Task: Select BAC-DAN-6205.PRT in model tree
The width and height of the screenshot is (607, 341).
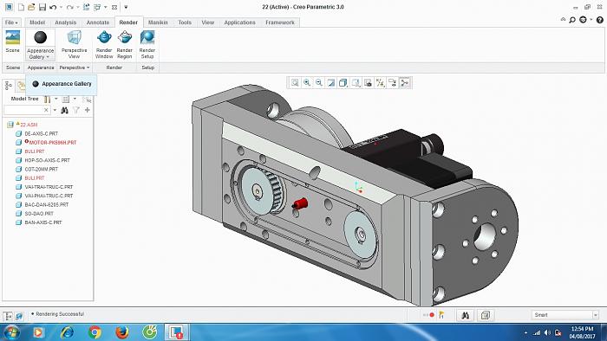Action: point(47,204)
